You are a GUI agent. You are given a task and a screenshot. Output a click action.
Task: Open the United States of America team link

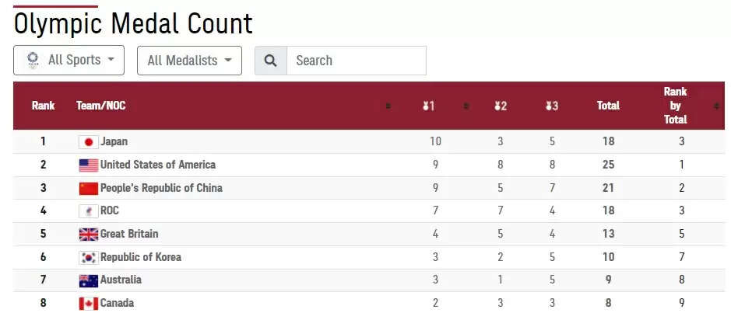coord(158,165)
